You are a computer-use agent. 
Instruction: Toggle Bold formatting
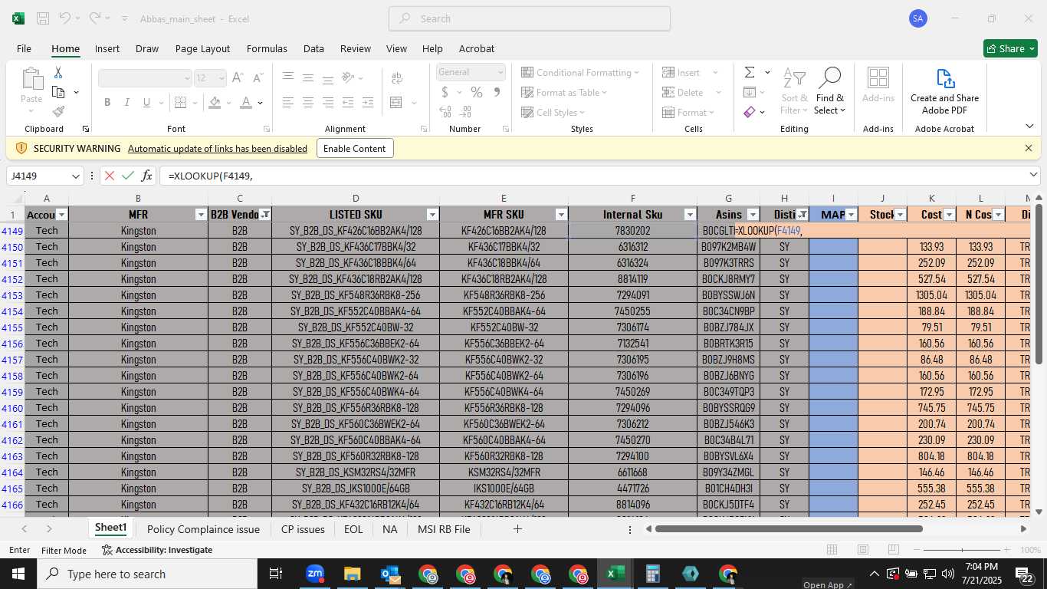coord(107,102)
